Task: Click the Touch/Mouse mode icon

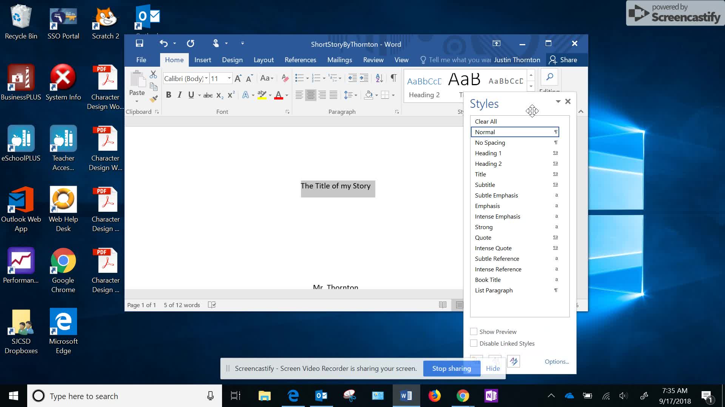Action: (x=216, y=43)
